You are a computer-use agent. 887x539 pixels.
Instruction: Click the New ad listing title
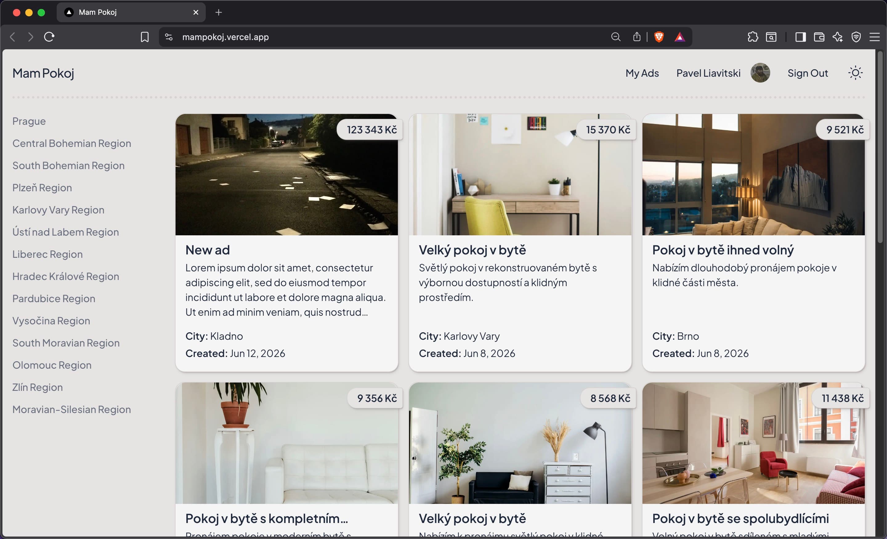[208, 250]
